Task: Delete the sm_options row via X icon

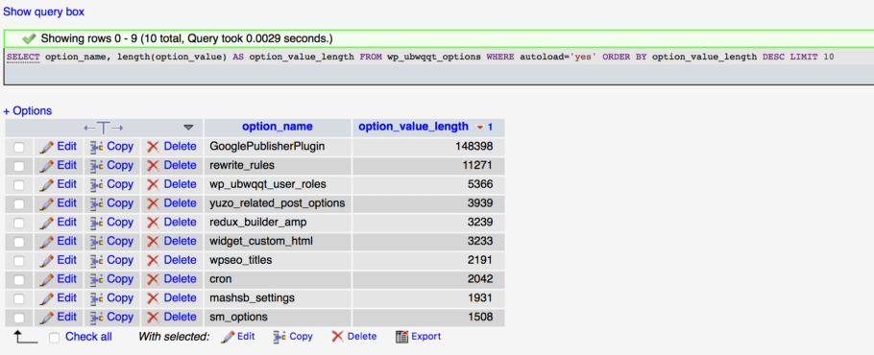Action: (153, 318)
